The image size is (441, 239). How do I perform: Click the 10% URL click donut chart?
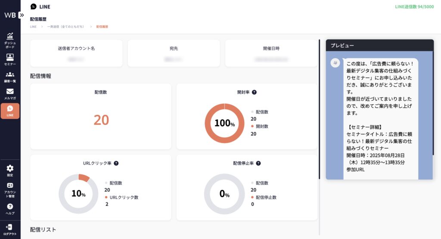[x=78, y=194]
